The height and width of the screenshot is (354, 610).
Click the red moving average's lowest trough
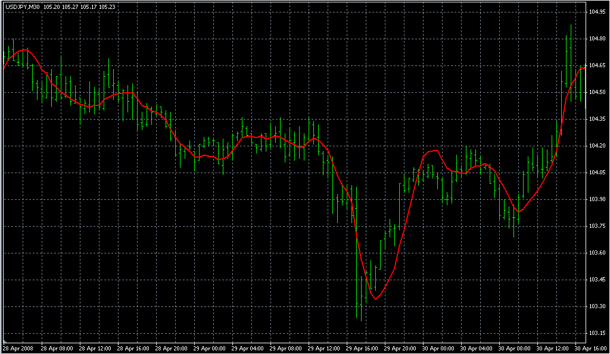coord(376,299)
